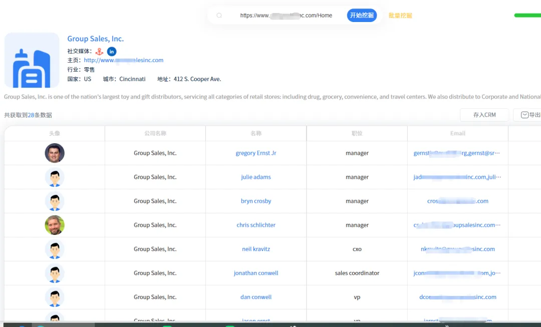Click neil kravitz's default avatar icon
The image size is (541, 327).
pos(55,249)
